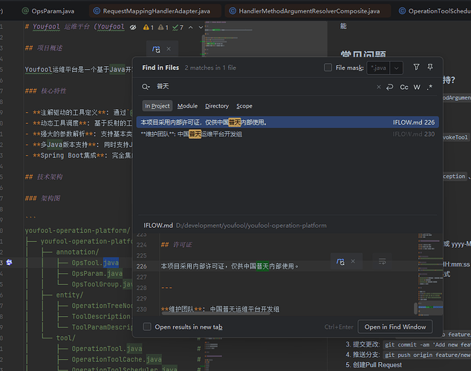Go to previous highlighted problem arrow
Screen dimensions: 471x371
coord(190,27)
